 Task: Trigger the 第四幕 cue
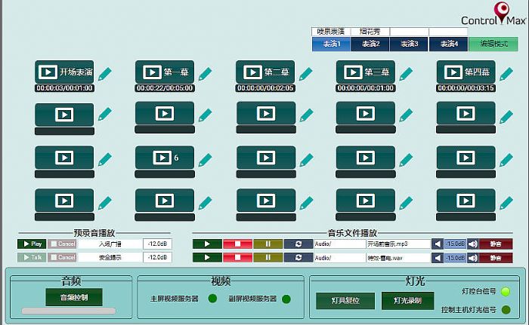tap(466, 72)
